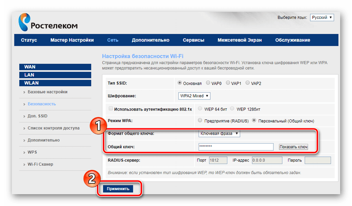Click the Общий ключ password field
This screenshot has height=206, width=352.
click(x=236, y=147)
